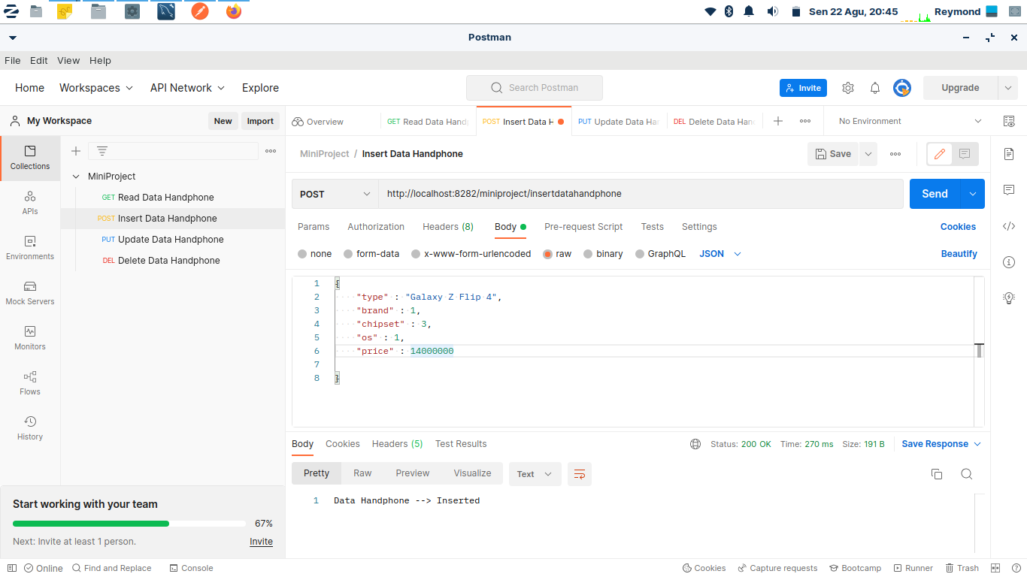The width and height of the screenshot is (1027, 577).
Task: Click the Beautify link
Action: pyautogui.click(x=959, y=254)
